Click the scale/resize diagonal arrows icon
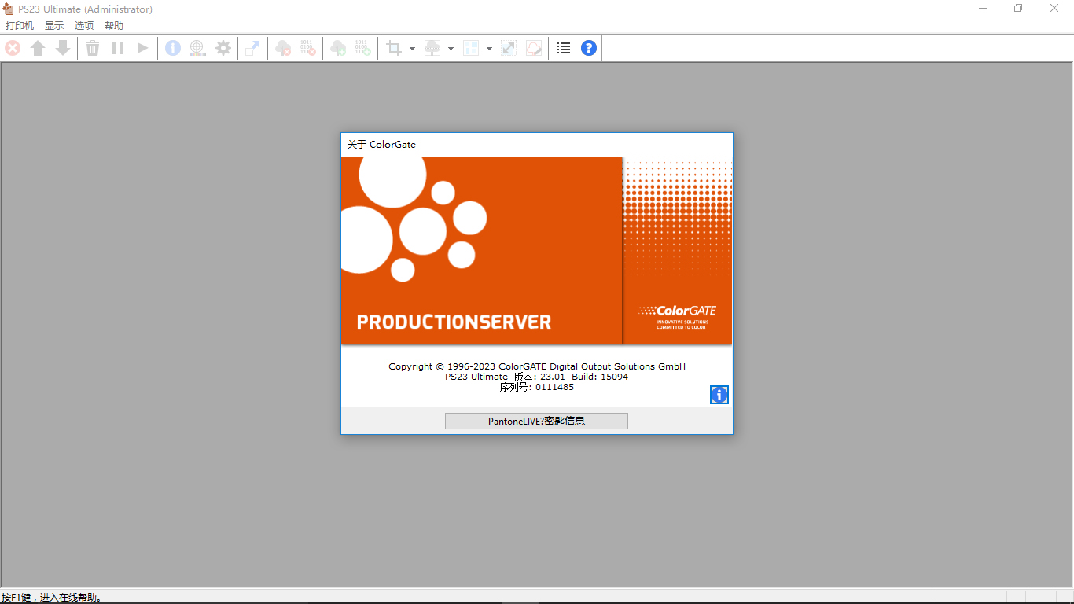Image resolution: width=1074 pixels, height=604 pixels. [509, 48]
